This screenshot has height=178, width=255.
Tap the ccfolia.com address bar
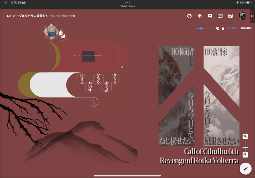[127, 6]
